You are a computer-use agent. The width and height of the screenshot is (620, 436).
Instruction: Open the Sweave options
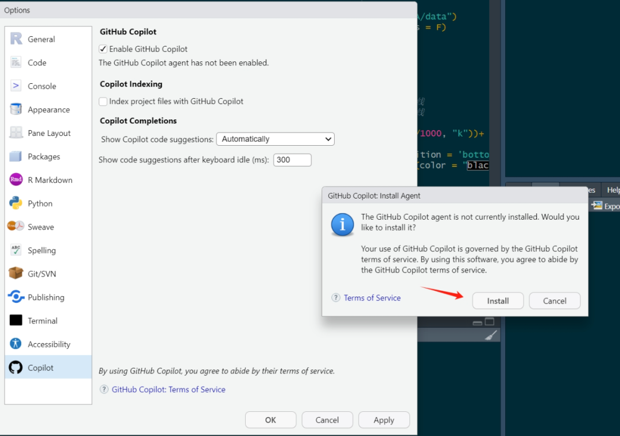click(x=40, y=227)
